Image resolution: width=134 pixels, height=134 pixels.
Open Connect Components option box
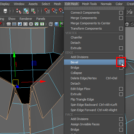[121, 13]
